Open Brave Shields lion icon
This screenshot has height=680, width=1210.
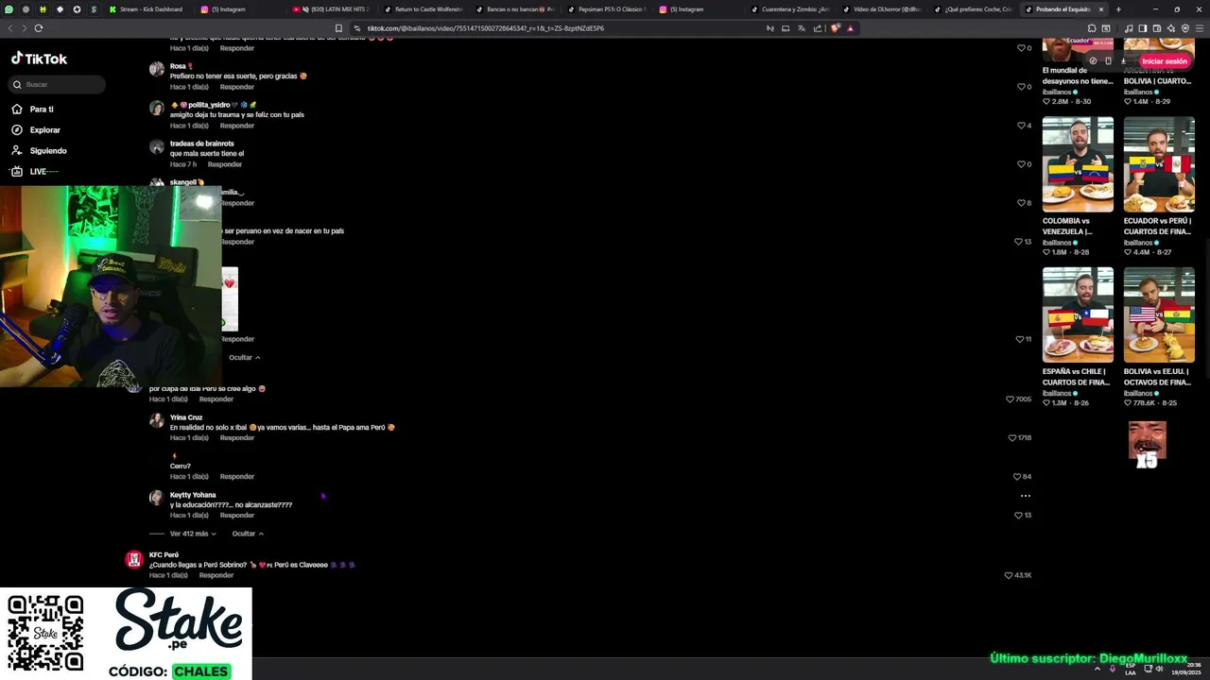835,28
